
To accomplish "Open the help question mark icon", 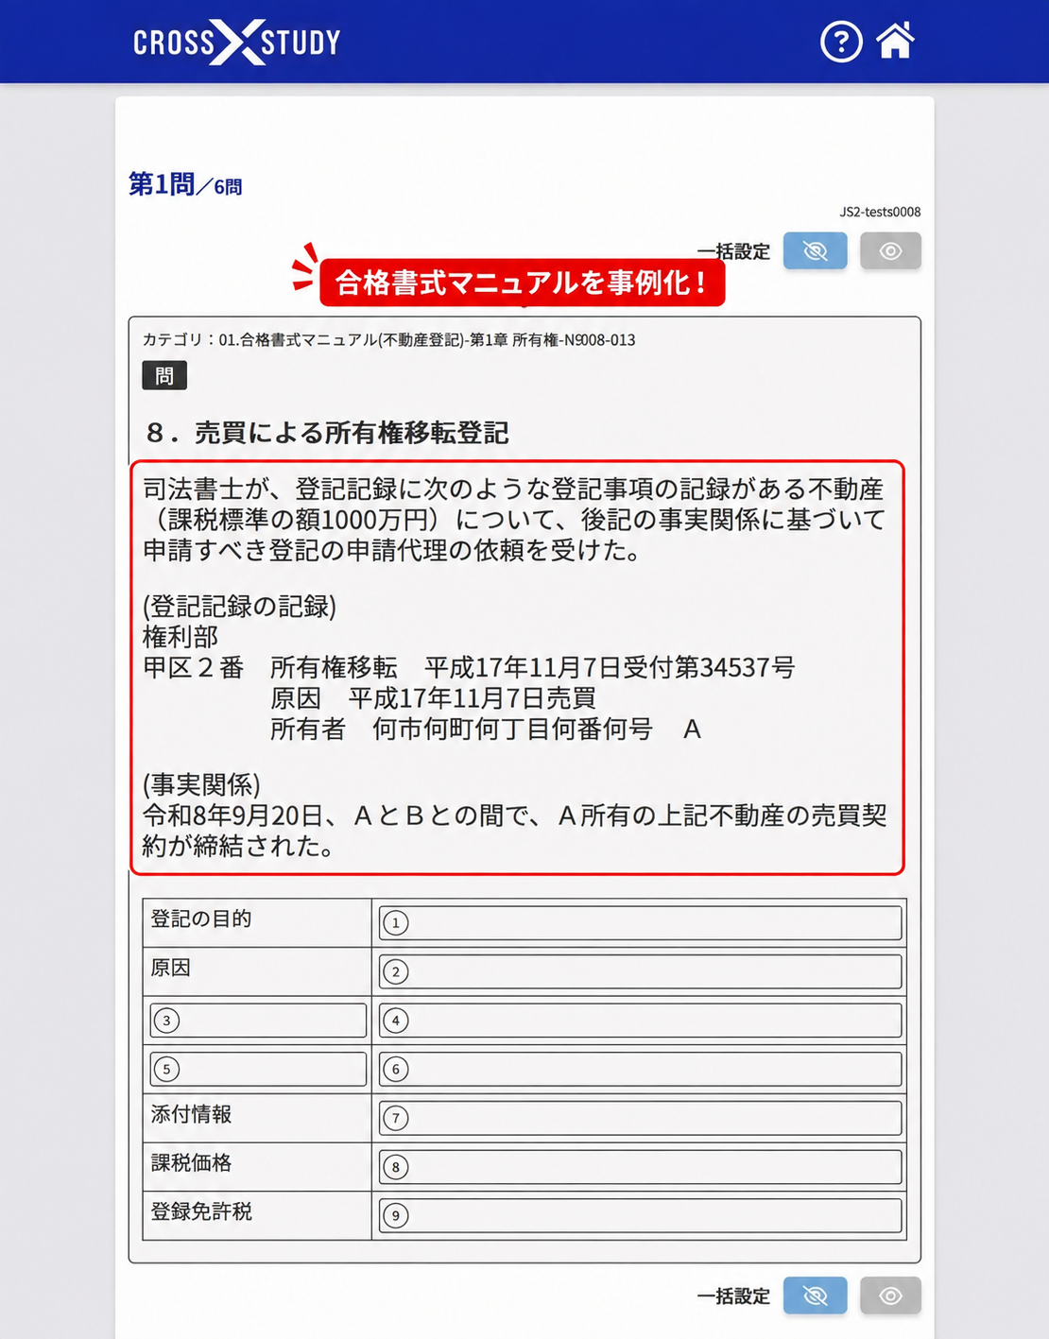I will (840, 42).
